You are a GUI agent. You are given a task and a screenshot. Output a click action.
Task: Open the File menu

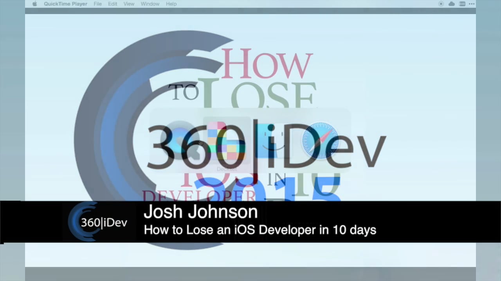click(x=98, y=4)
